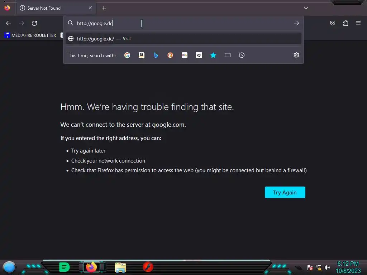
Task: Click the 'Try again later' bullet
Action: pyautogui.click(x=88, y=151)
